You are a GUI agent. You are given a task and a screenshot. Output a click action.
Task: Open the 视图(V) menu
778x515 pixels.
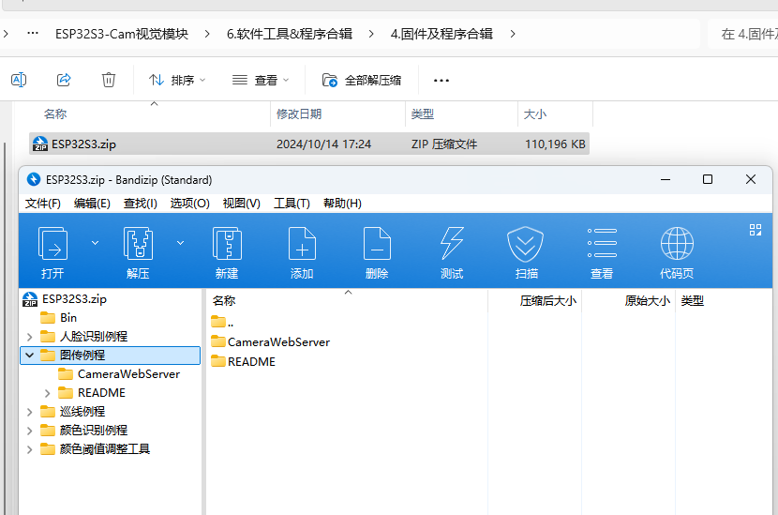[241, 204]
